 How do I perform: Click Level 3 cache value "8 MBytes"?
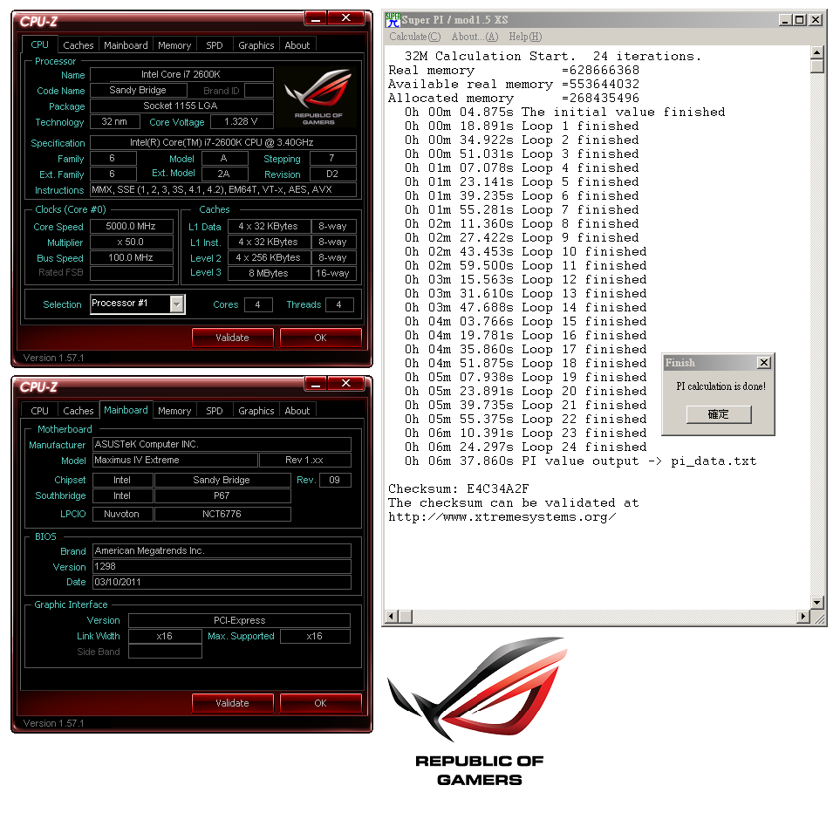point(269,273)
